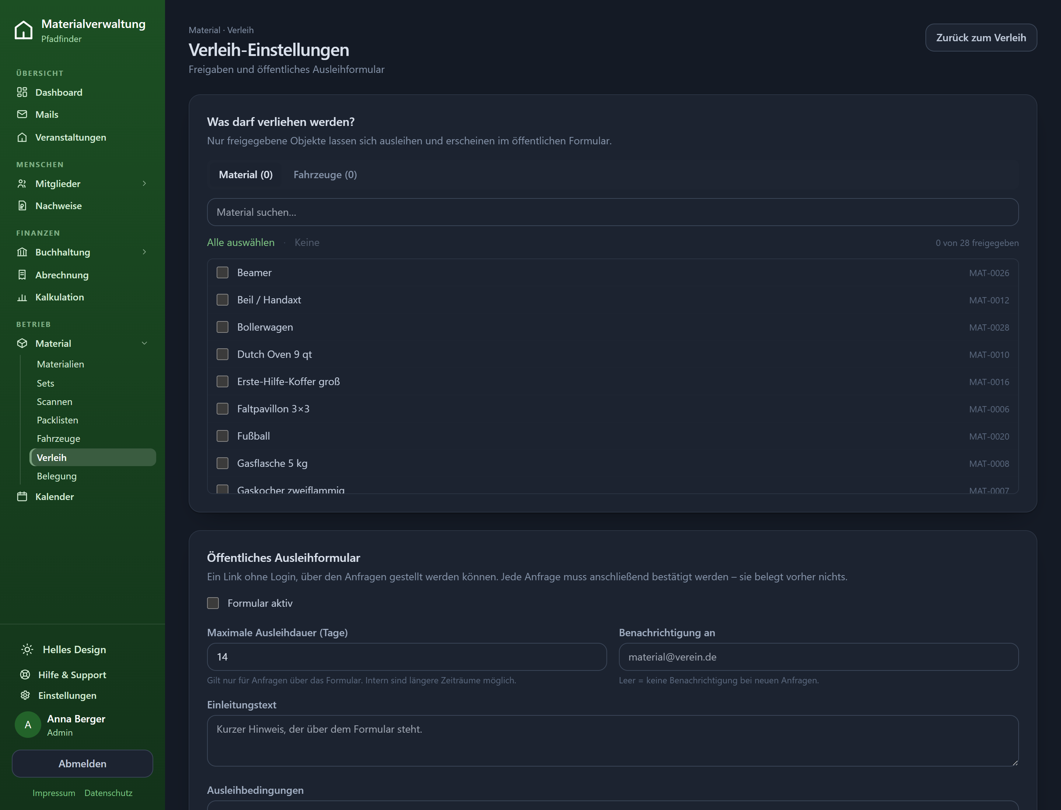Click the Alle auswählen link
1061x810 pixels.
point(241,243)
